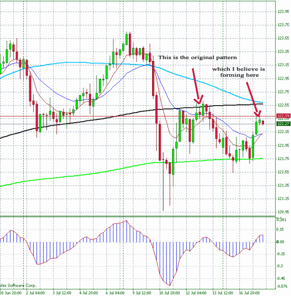This screenshot has width=291, height=296.
Task: Click the 121.15 price axis label
Action: tap(283, 198)
